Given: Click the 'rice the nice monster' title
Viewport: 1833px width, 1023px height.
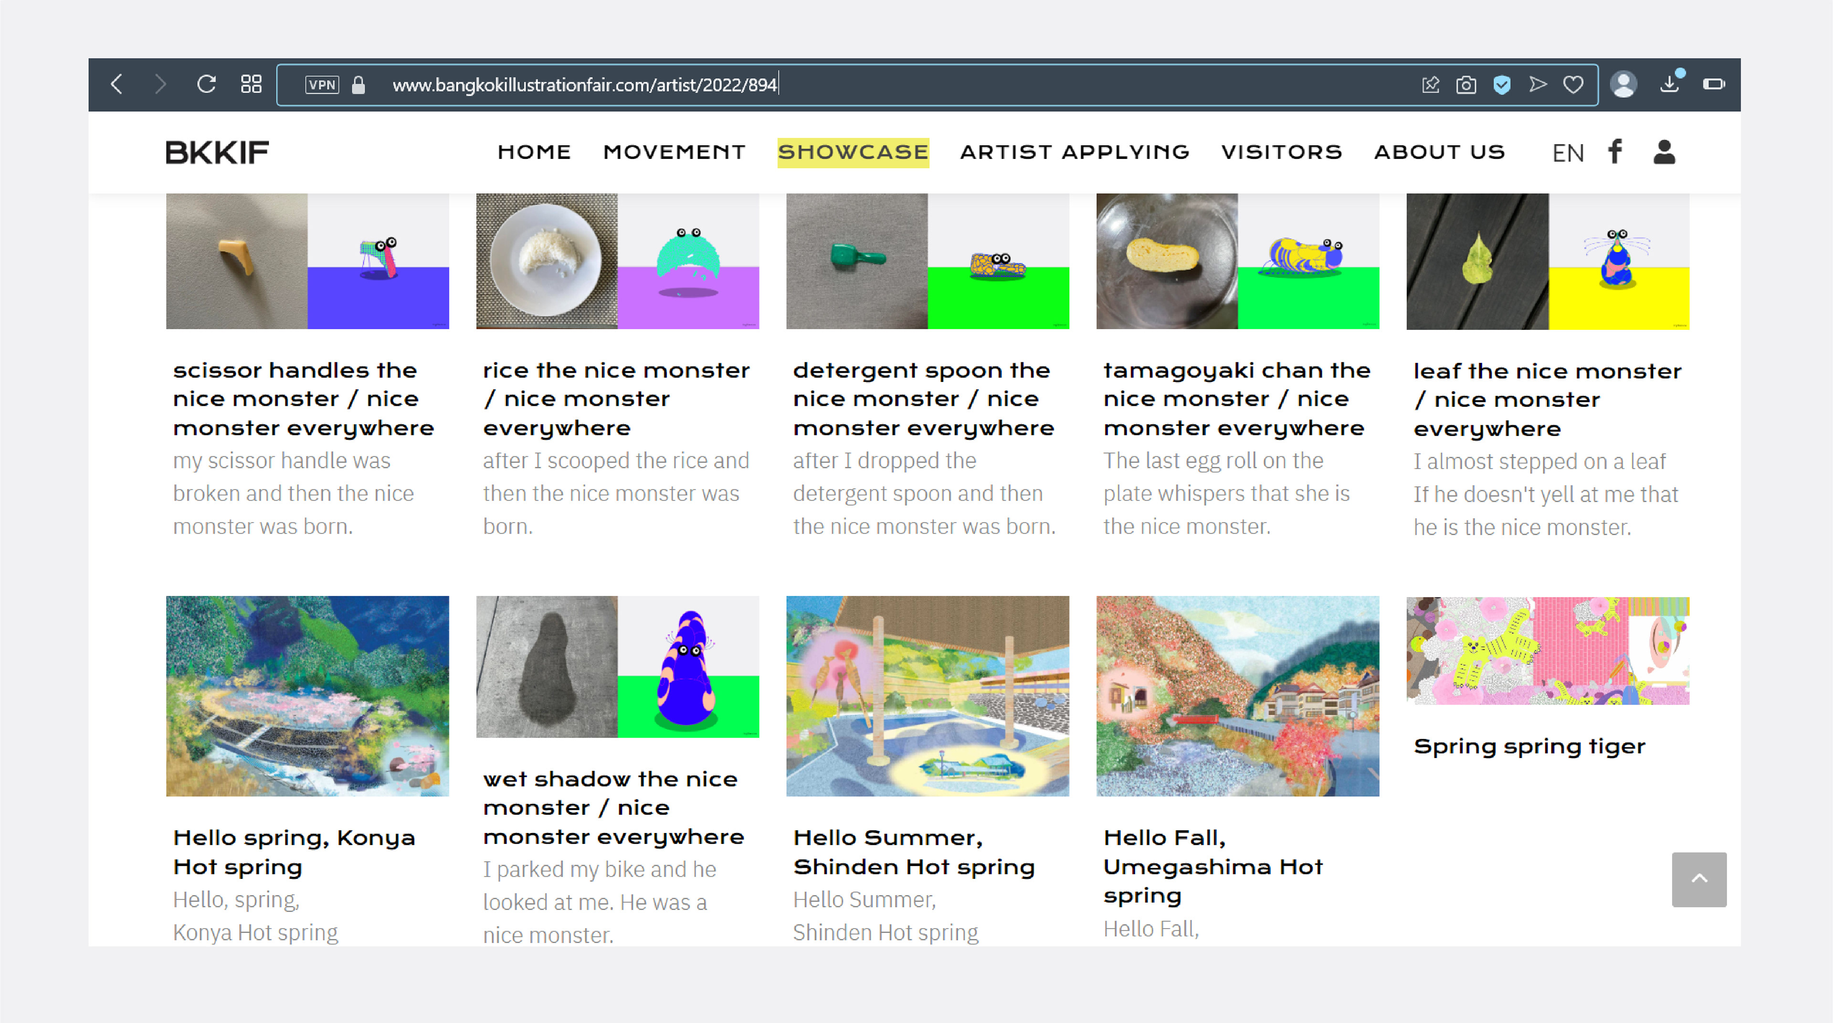Looking at the screenshot, I should pos(616,399).
